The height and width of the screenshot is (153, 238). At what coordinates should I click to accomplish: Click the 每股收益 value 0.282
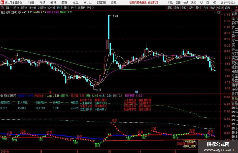point(4,108)
